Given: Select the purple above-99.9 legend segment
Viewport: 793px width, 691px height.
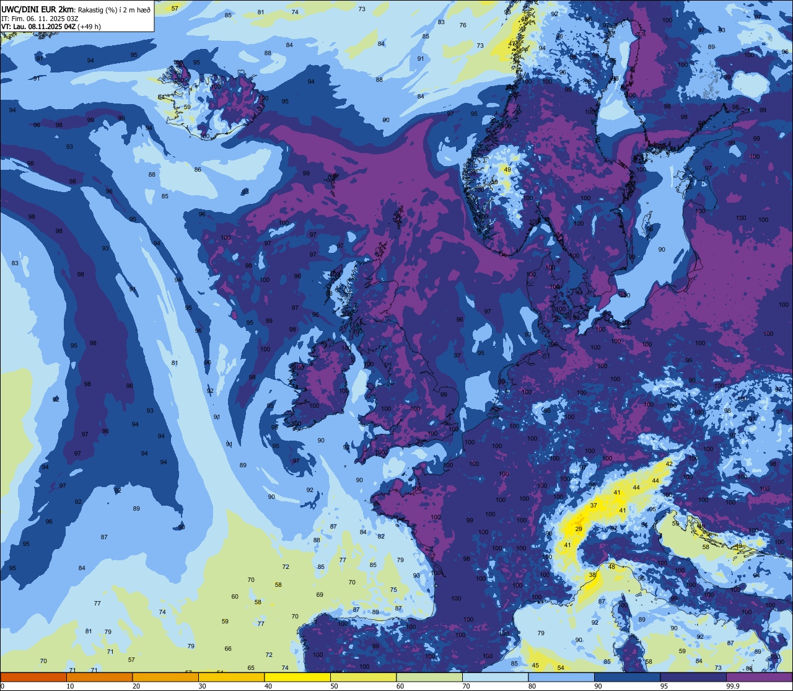Looking at the screenshot, I should (x=759, y=677).
